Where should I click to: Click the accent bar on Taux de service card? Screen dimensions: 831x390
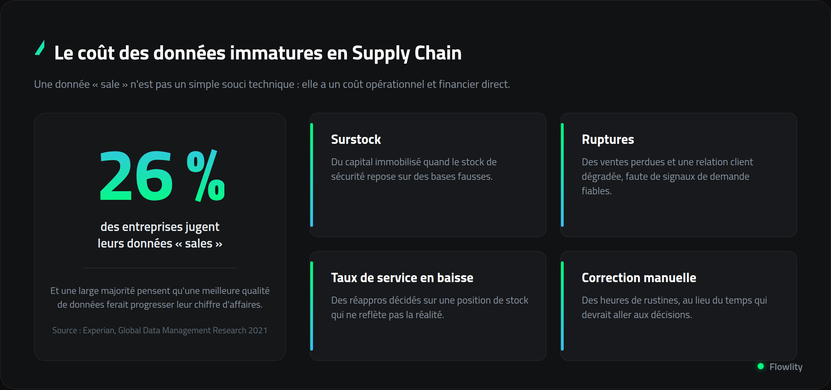tap(312, 306)
